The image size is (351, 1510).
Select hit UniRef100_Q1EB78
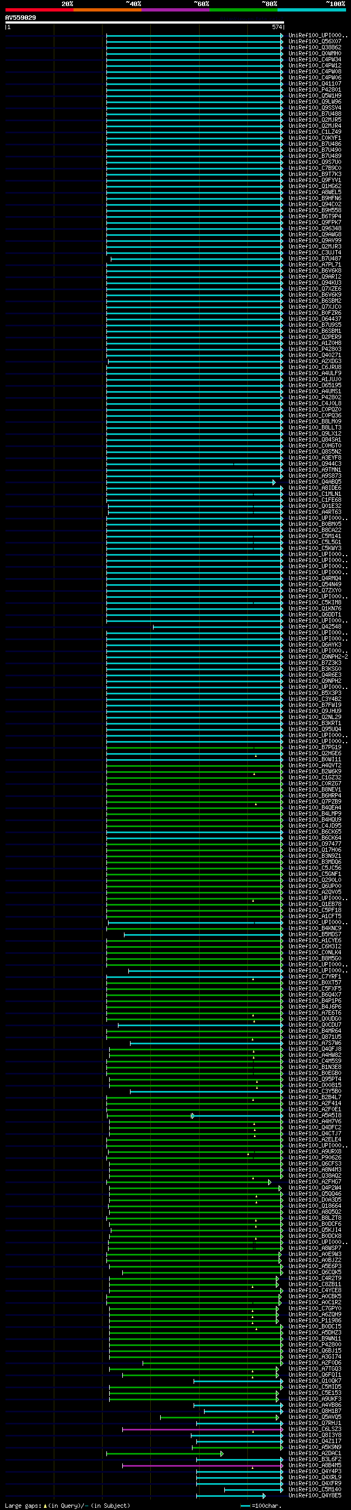[x=315, y=904]
